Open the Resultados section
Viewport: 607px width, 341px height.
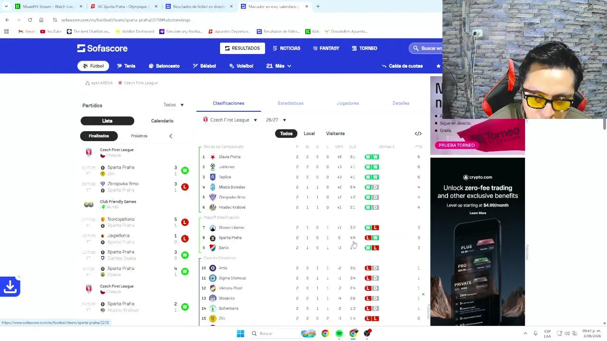(x=242, y=48)
